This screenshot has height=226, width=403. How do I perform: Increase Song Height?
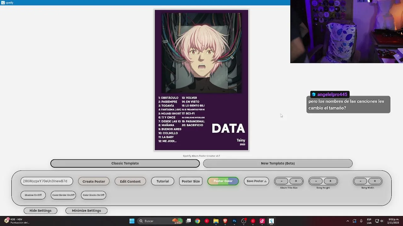tap(330, 181)
